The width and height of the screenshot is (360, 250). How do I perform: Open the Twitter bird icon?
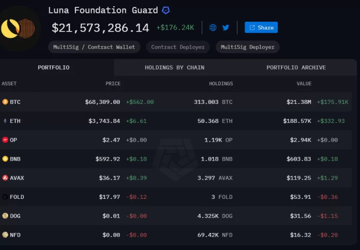point(226,27)
